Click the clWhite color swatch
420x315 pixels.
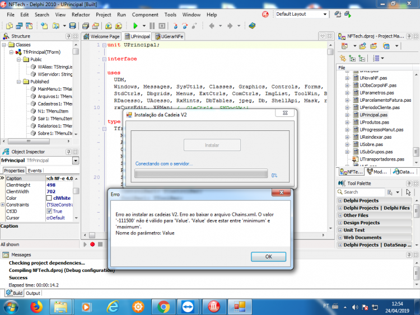49,198
